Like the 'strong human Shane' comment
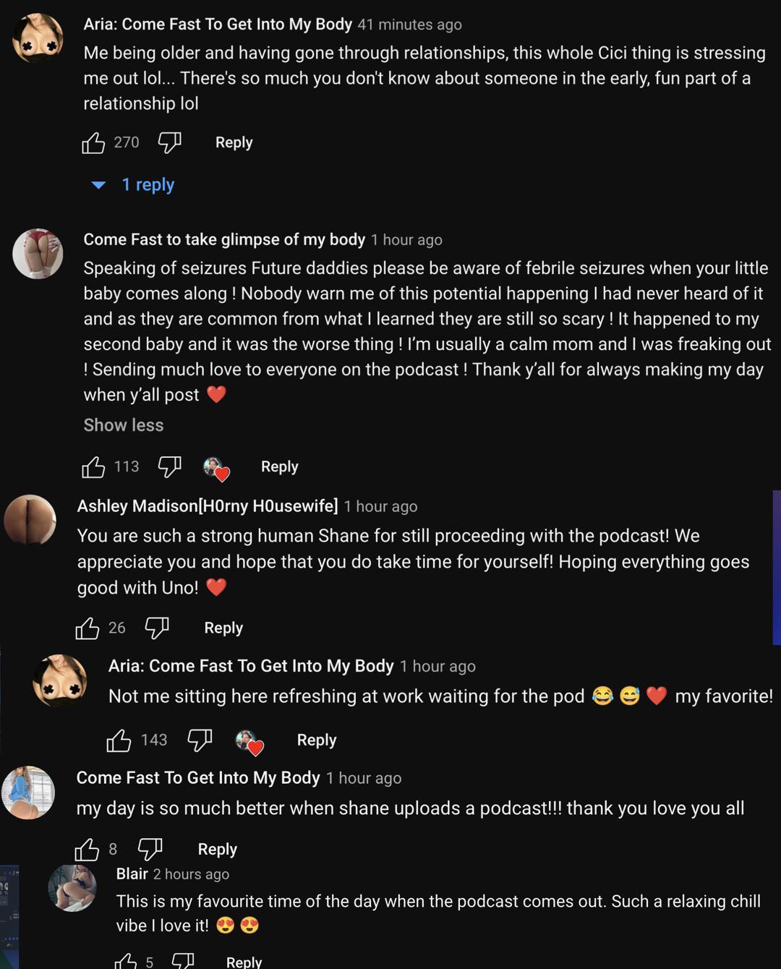Screen dimensions: 781x969 [88, 628]
